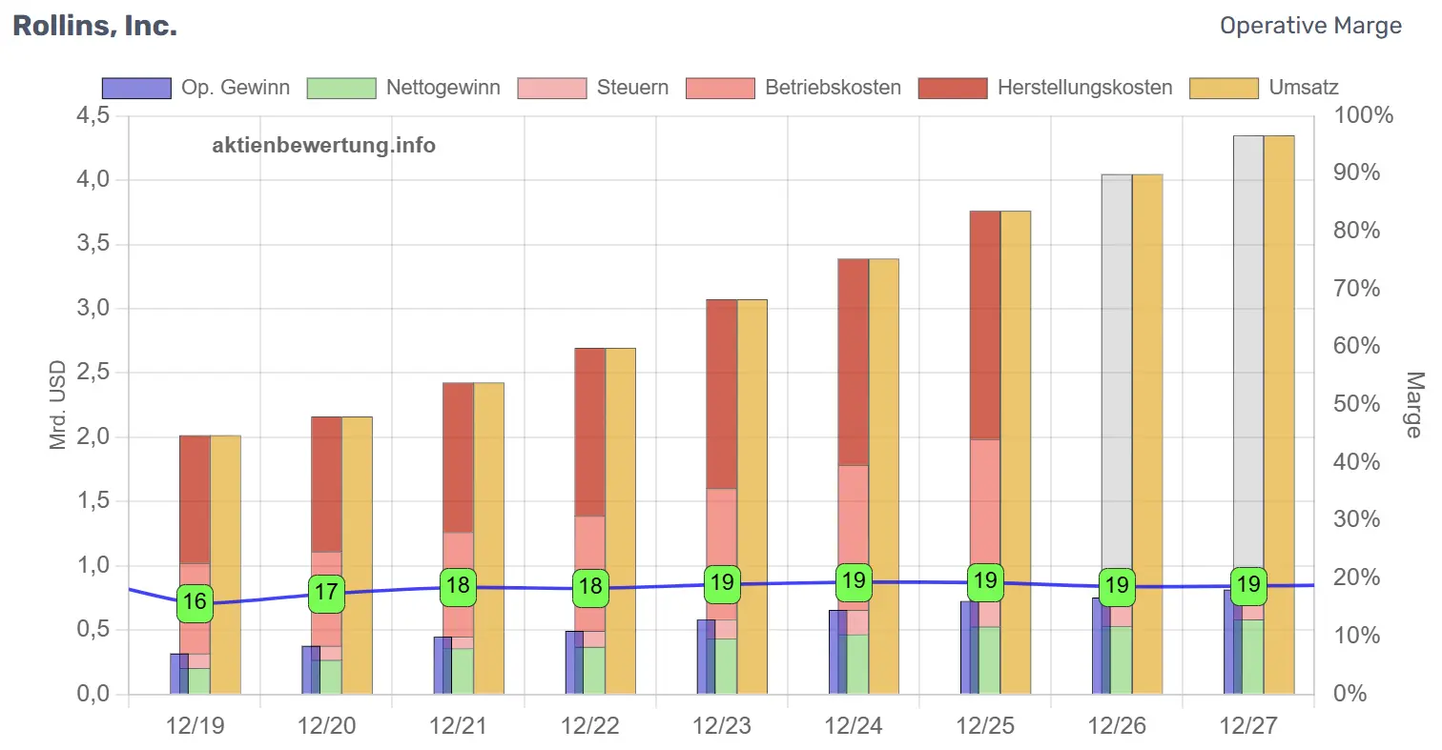This screenshot has width=1442, height=750.
Task: Select the 19 margin marker for 12/24
Action: pos(854,581)
